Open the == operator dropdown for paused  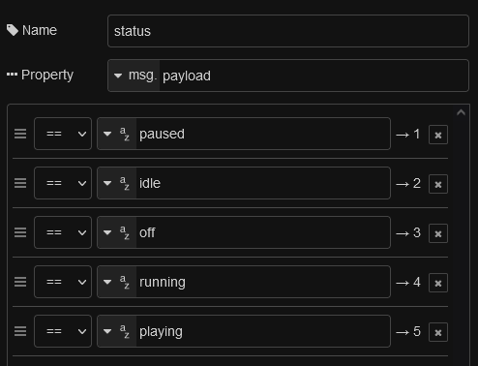63,134
